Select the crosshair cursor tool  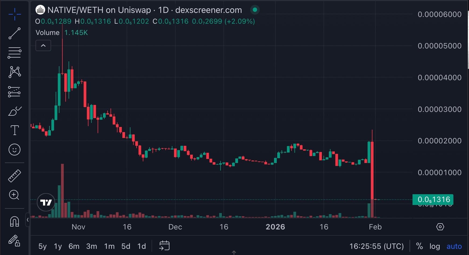[15, 14]
